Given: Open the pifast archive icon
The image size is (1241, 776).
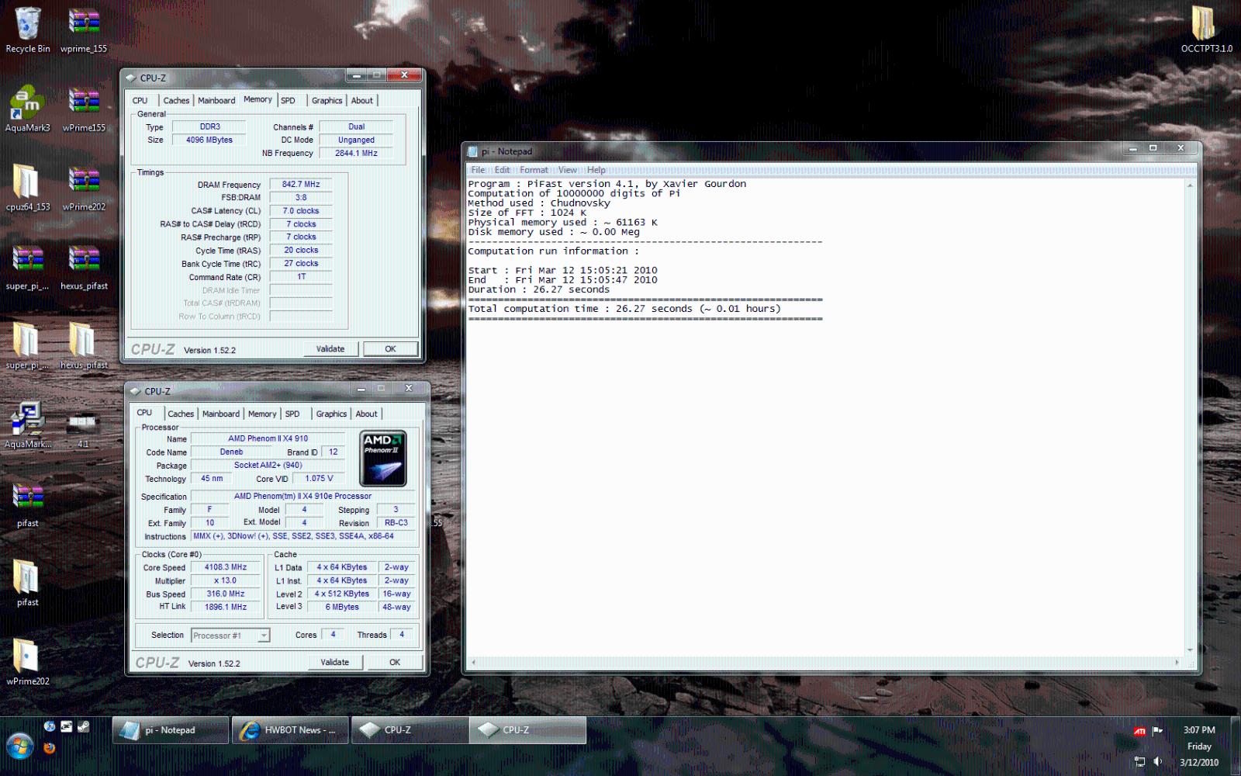Looking at the screenshot, I should (x=27, y=505).
